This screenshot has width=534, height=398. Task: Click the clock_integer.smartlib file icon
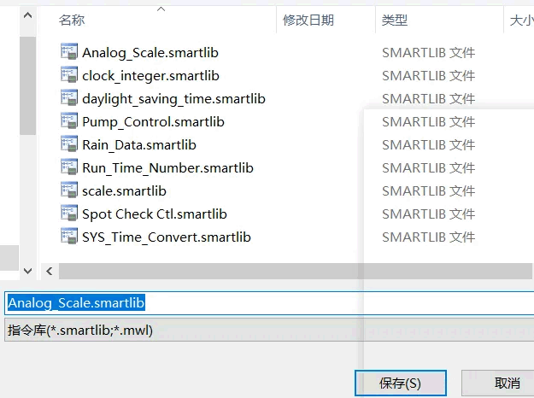point(69,75)
